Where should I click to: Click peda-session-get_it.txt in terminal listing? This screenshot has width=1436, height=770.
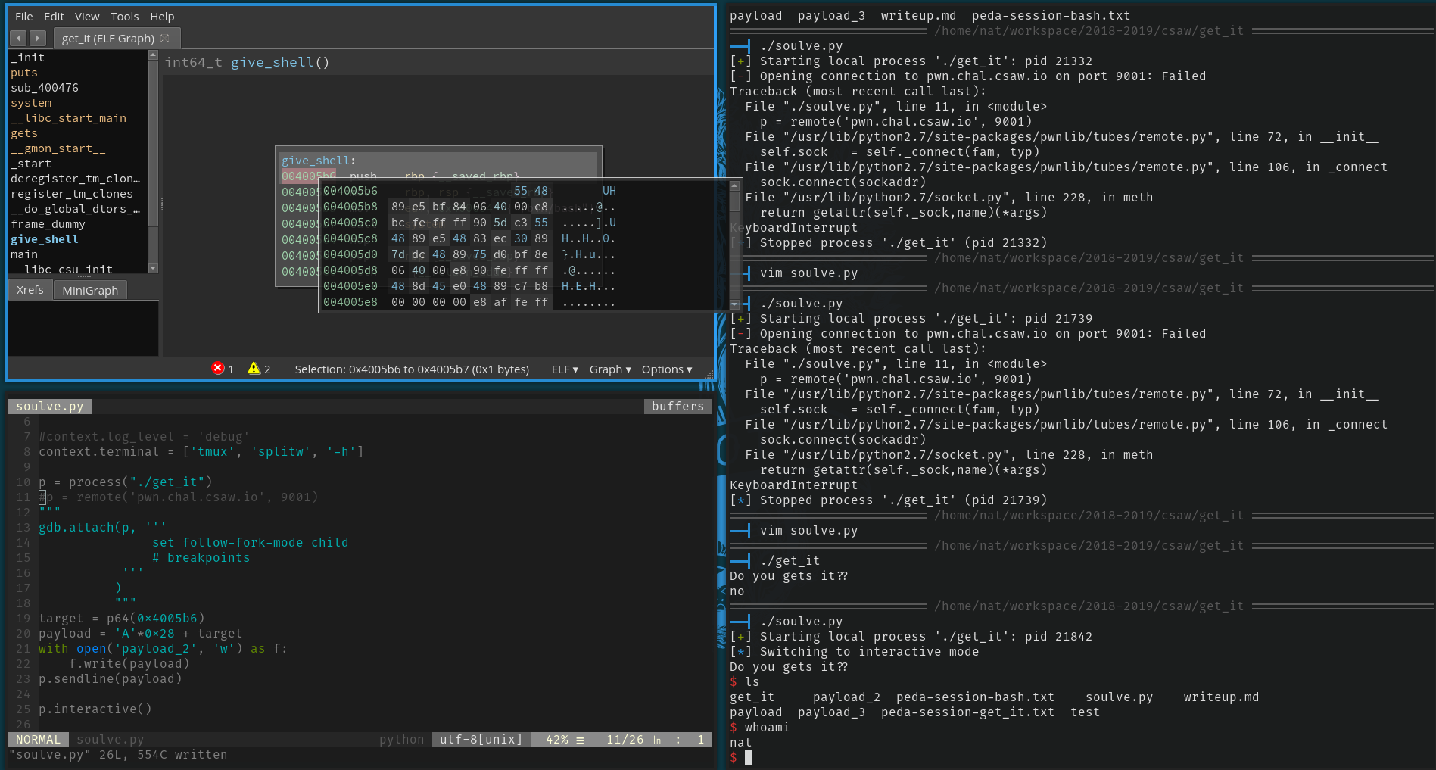[967, 712]
